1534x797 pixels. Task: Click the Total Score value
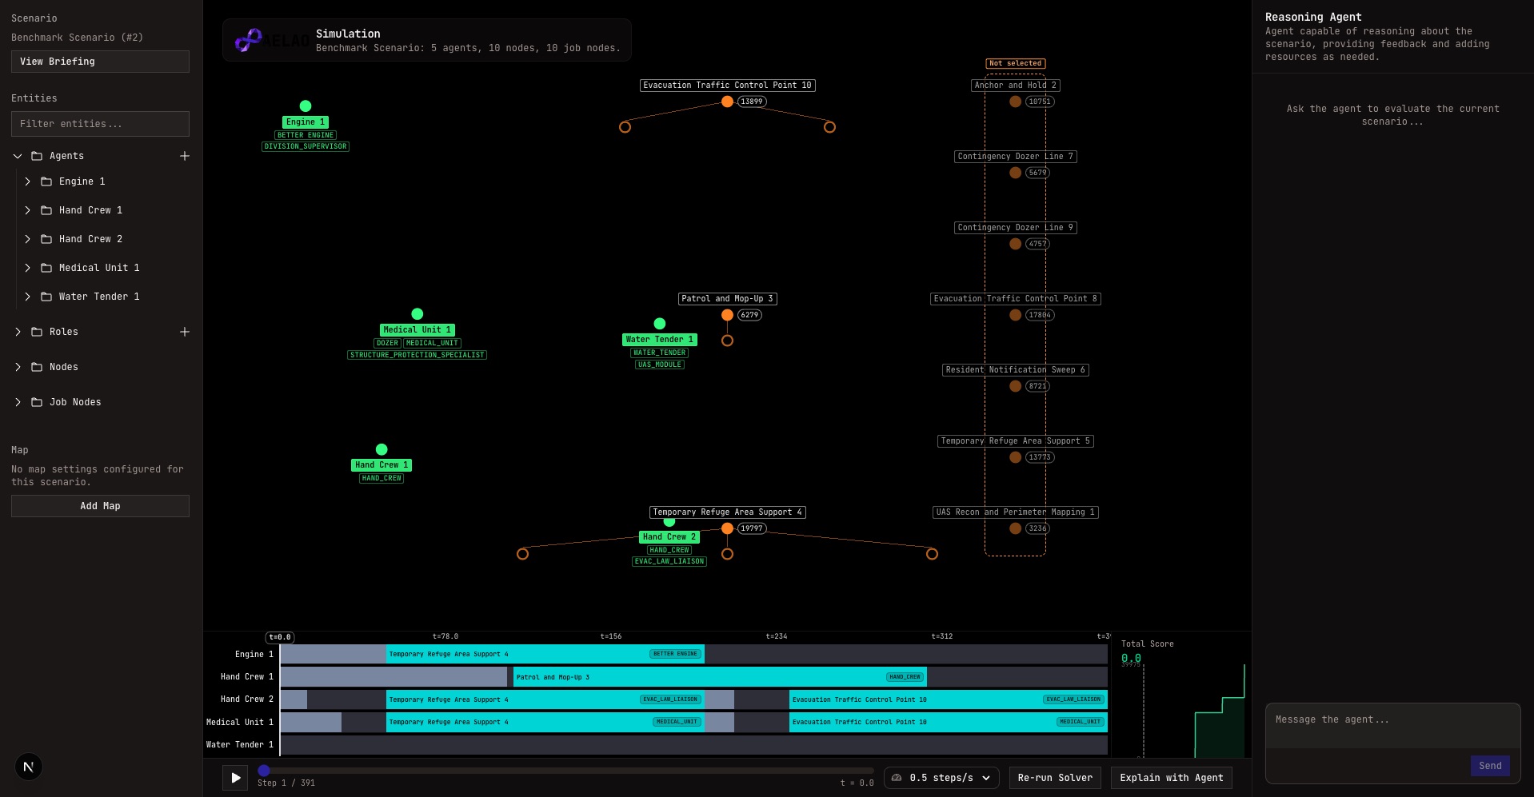click(x=1131, y=658)
